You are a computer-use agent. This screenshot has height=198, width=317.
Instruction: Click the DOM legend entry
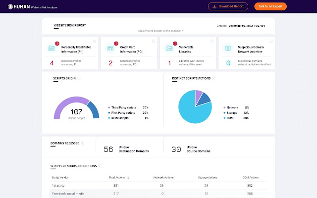(236, 118)
